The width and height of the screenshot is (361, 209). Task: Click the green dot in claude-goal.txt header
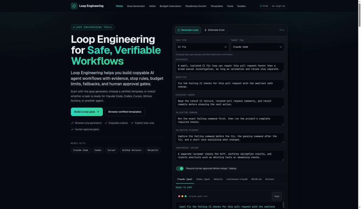click(186, 196)
